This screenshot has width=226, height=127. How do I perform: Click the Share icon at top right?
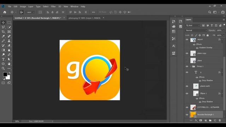coord(223,12)
